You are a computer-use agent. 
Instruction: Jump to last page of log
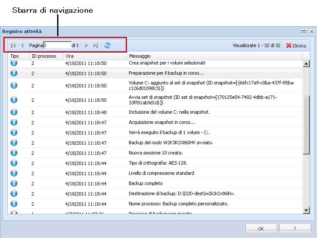(x=96, y=45)
